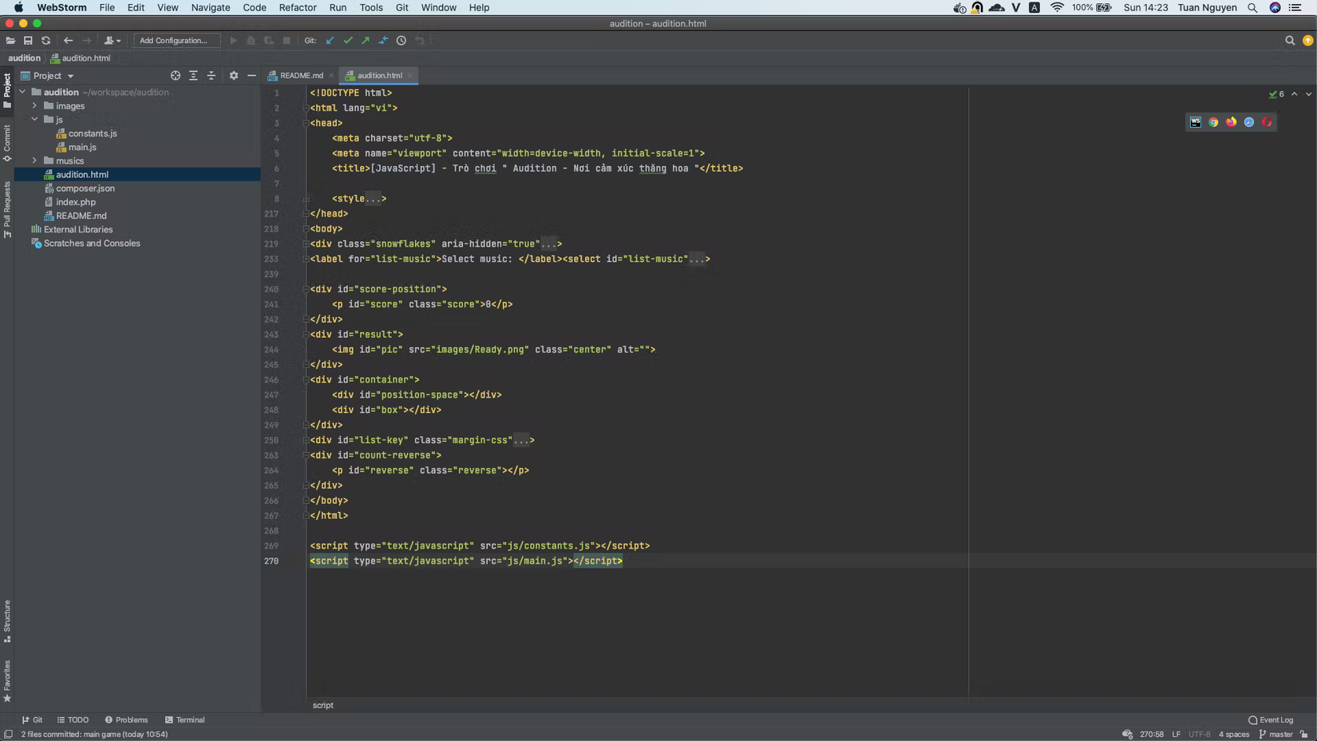Toggle the Commit tool window
Viewport: 1317px width, 741px height.
tap(7, 142)
